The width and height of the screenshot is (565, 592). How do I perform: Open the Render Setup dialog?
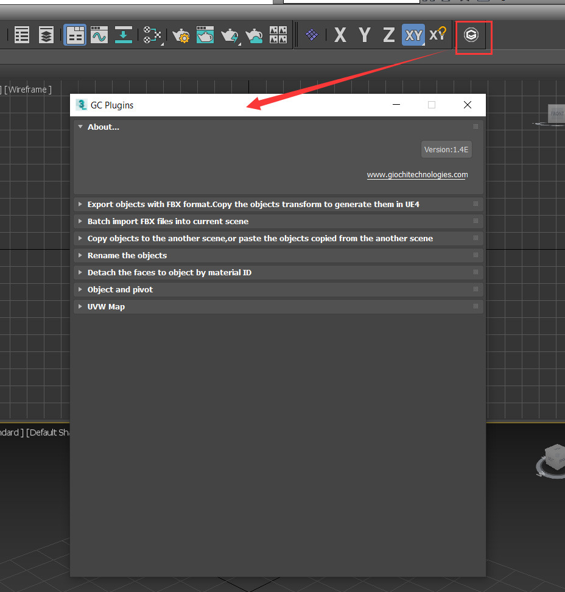[x=181, y=35]
